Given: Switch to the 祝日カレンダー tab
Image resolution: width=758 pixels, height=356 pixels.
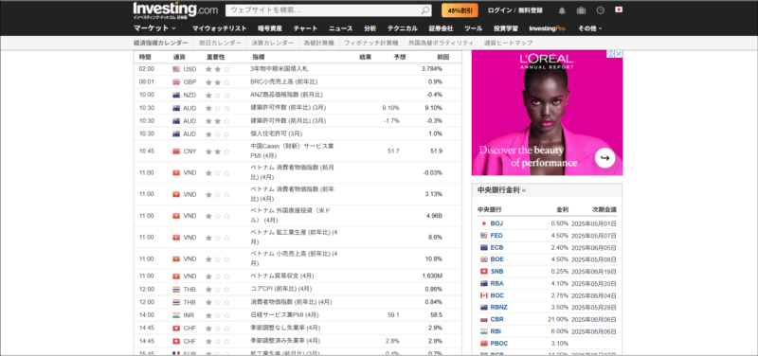Looking at the screenshot, I should point(220,43).
